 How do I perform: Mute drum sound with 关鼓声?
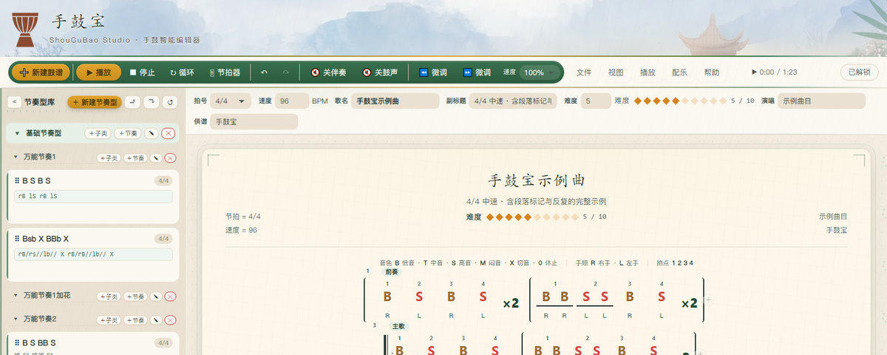(x=380, y=72)
